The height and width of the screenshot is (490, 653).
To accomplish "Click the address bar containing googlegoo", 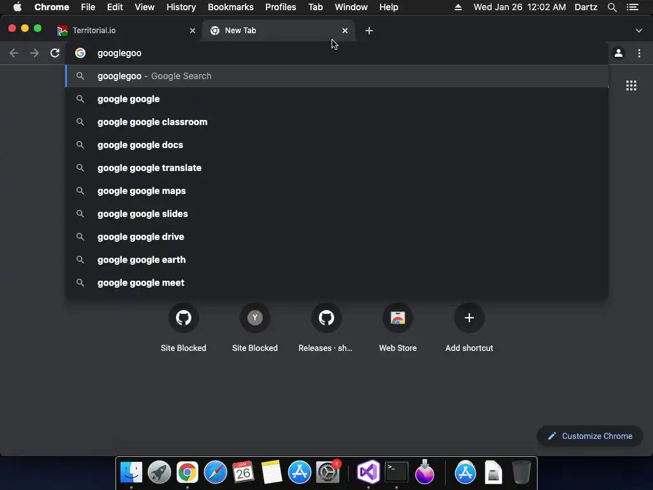I will [x=337, y=53].
